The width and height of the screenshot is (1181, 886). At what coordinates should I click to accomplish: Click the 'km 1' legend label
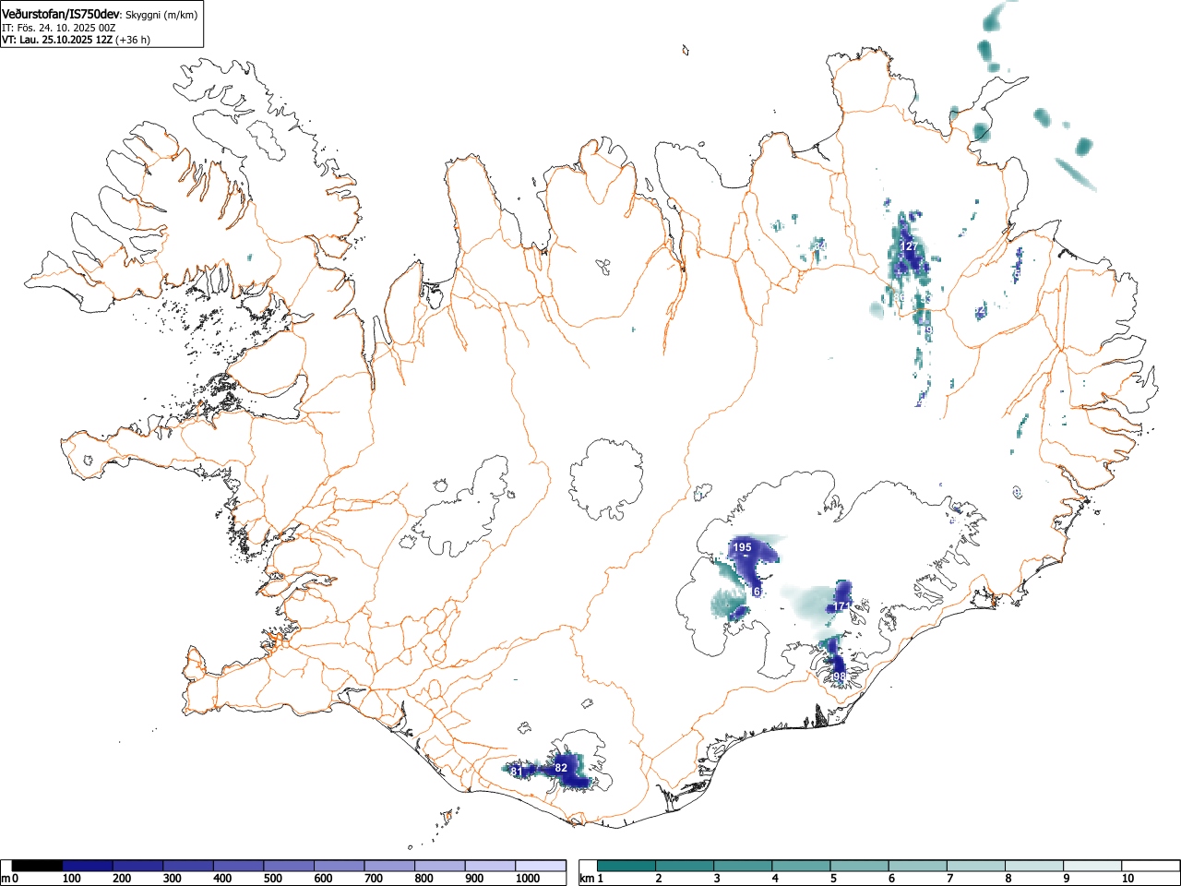(590, 879)
